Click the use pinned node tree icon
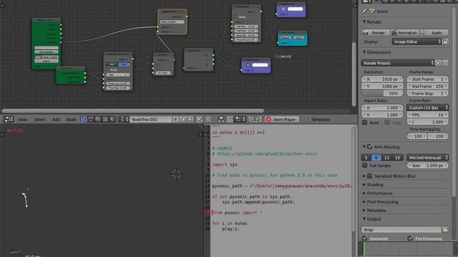Image resolution: width=458 pixels, height=257 pixels. (199, 119)
